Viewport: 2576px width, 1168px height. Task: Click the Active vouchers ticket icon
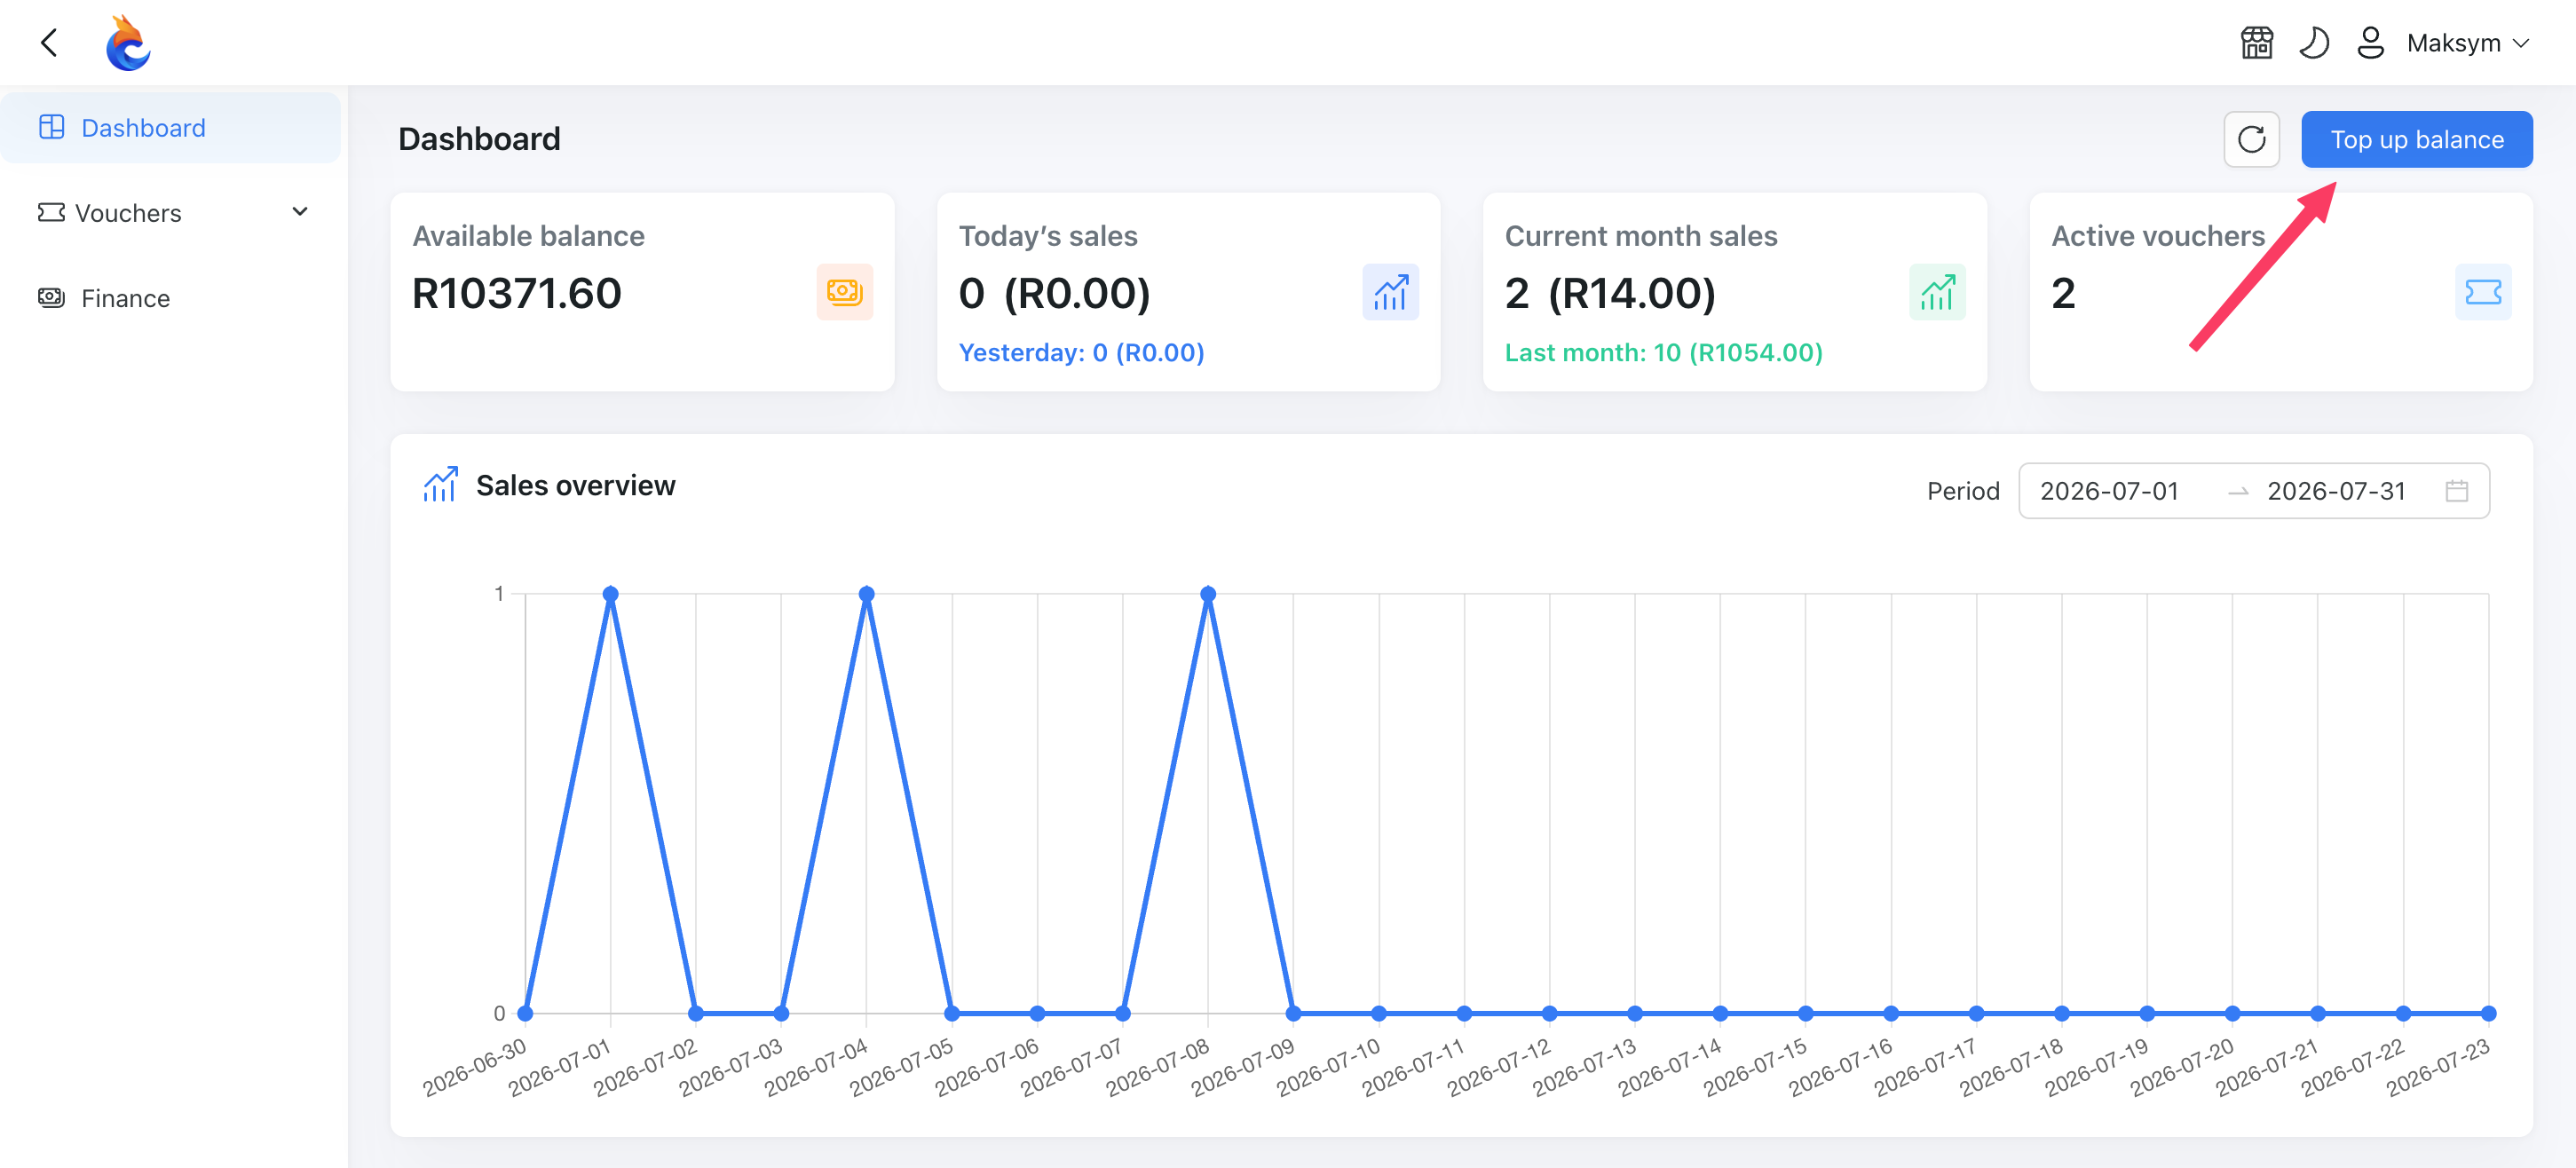(x=2482, y=292)
